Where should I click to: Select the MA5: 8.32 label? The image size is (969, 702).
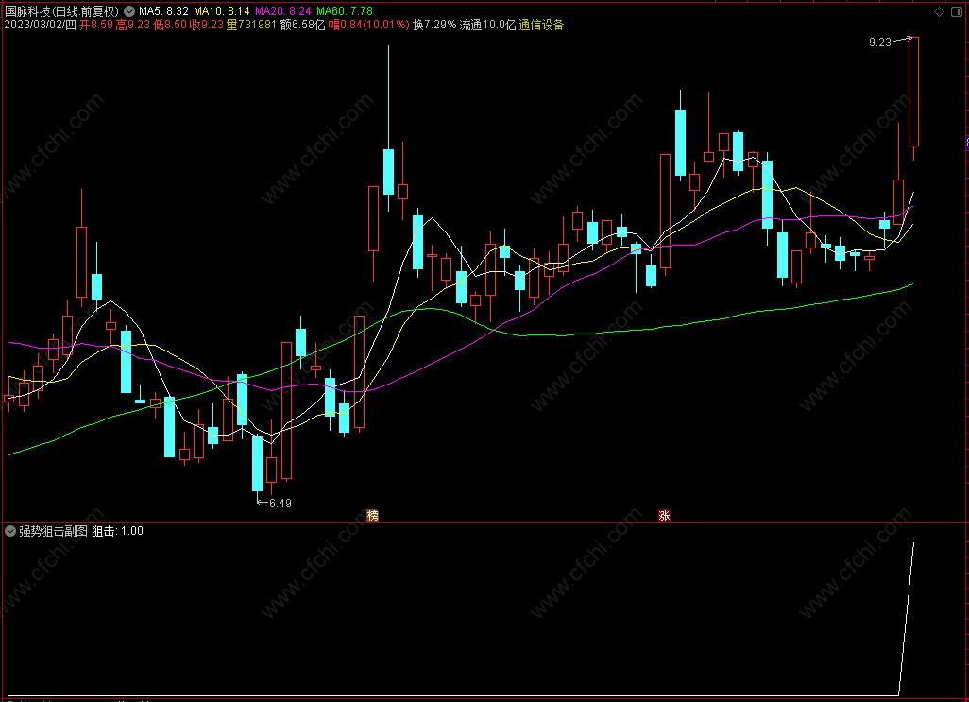coord(163,11)
